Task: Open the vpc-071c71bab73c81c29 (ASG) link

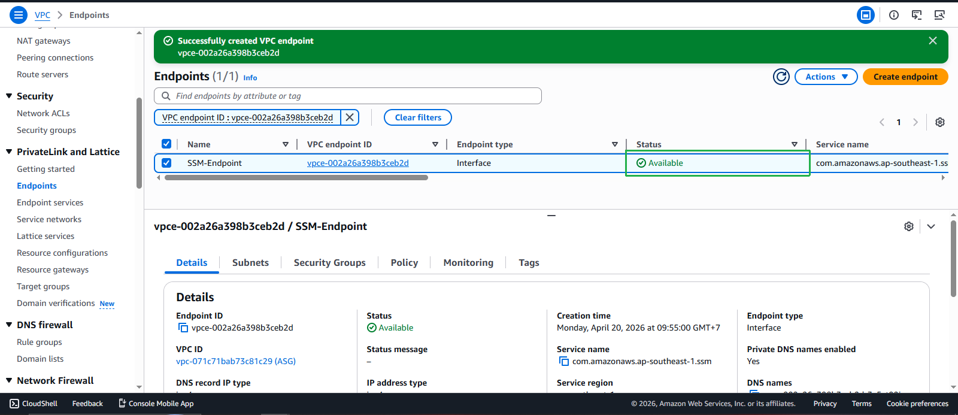Action: (236, 361)
